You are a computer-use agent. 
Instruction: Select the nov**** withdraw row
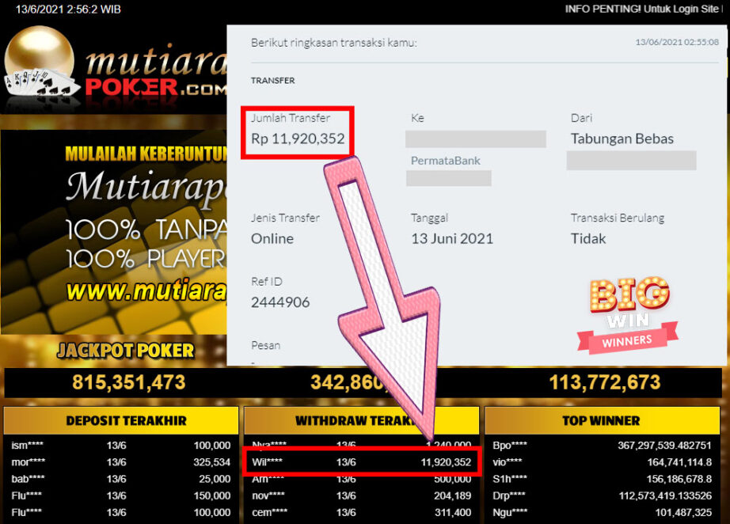[x=361, y=496]
